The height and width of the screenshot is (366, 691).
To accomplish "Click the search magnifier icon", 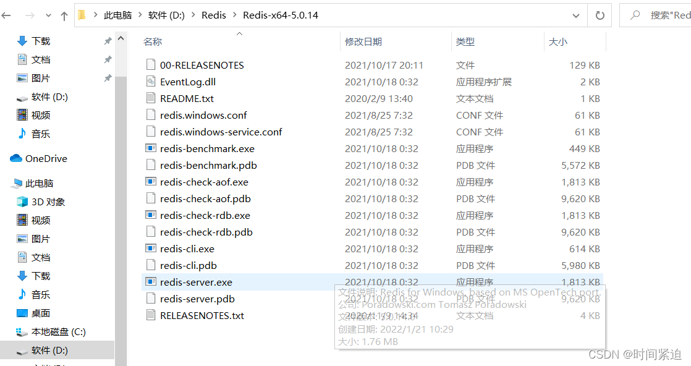I will [635, 15].
